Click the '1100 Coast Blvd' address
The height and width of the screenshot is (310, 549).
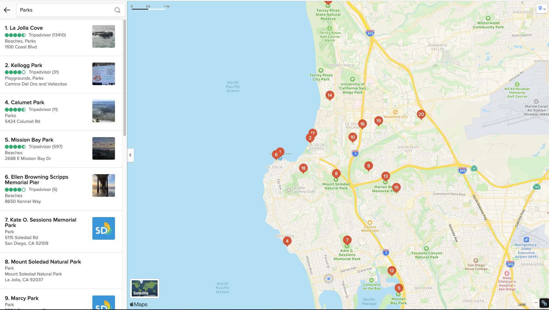coord(21,47)
